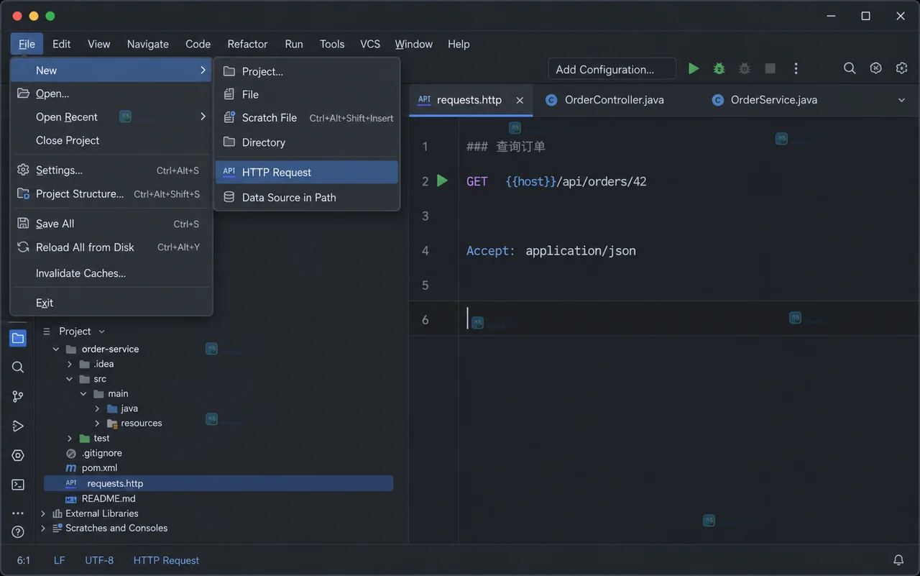Collapse the order-service folder node
920x576 pixels.
coord(56,349)
